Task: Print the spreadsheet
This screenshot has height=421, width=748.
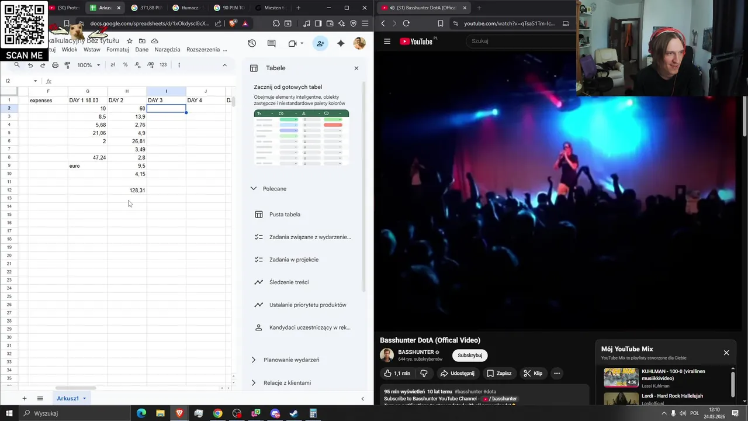Action: coord(55,65)
